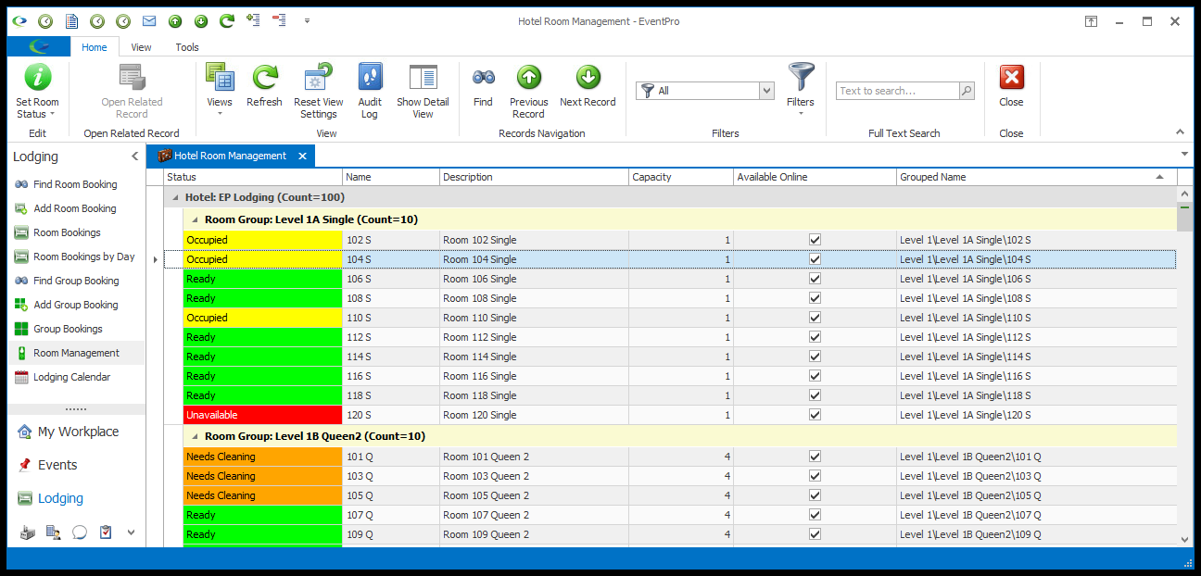
Task: Collapse the Hotel: EP Lodging group
Action: click(x=175, y=197)
